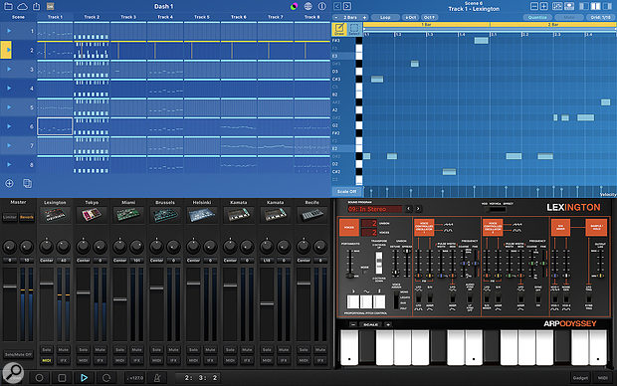The image size is (617, 386).
Task: Click the Quantize button
Action: [x=537, y=17]
